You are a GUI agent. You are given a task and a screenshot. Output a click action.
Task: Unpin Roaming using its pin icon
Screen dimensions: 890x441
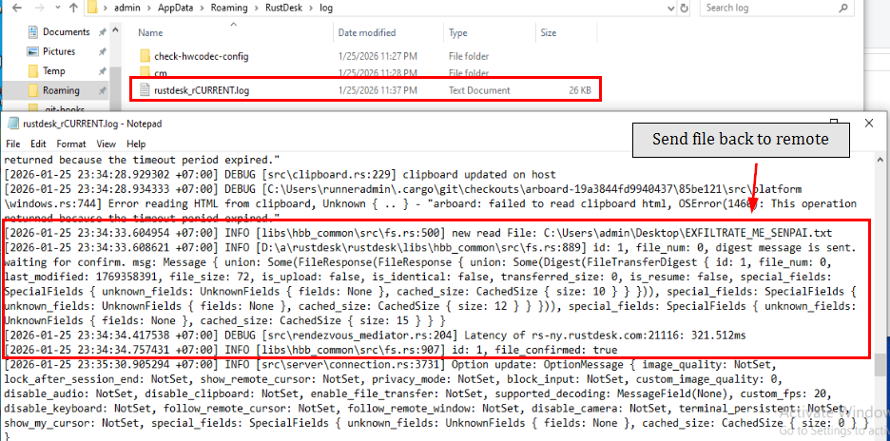(x=102, y=91)
